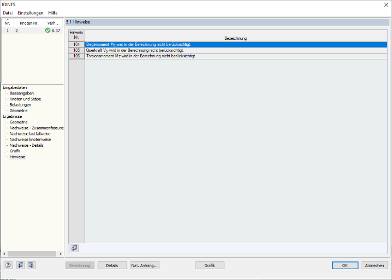Click the navigator horizontal scrollbar thumb
The height and width of the screenshot is (280, 392).
coord(32,254)
